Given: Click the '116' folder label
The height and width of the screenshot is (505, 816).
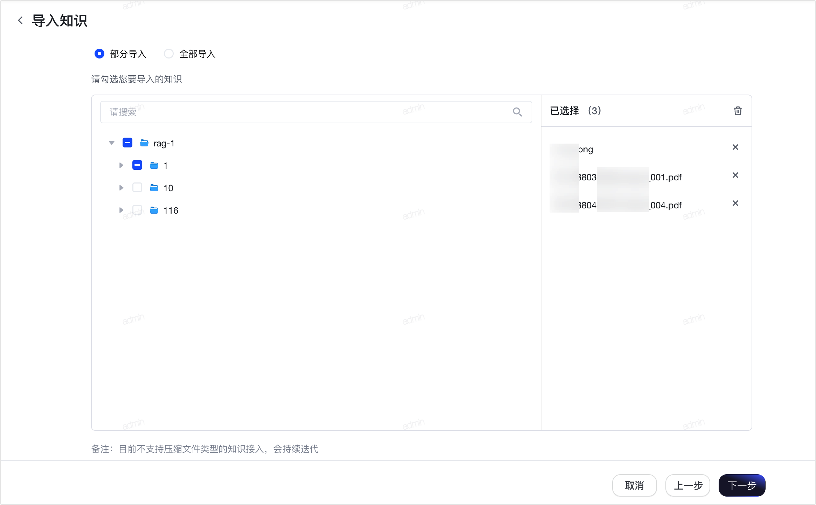Looking at the screenshot, I should point(171,210).
